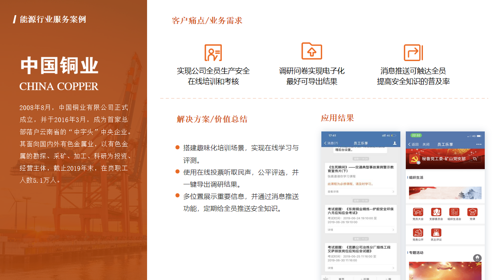Tap the party emblem logo in banner

tap(414, 159)
